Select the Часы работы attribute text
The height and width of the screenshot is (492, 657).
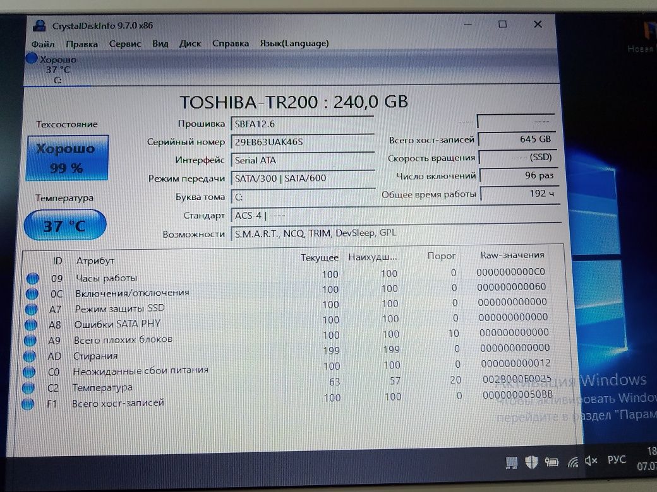[x=106, y=278]
